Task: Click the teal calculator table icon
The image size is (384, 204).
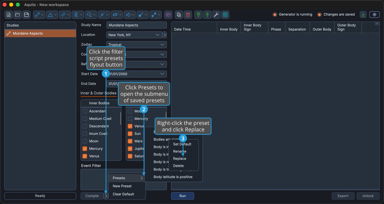Action: (225, 15)
